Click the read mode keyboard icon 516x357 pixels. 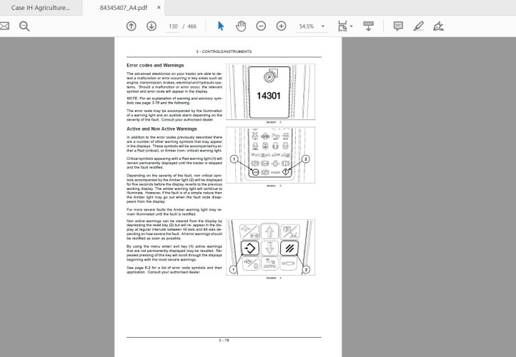point(369,26)
